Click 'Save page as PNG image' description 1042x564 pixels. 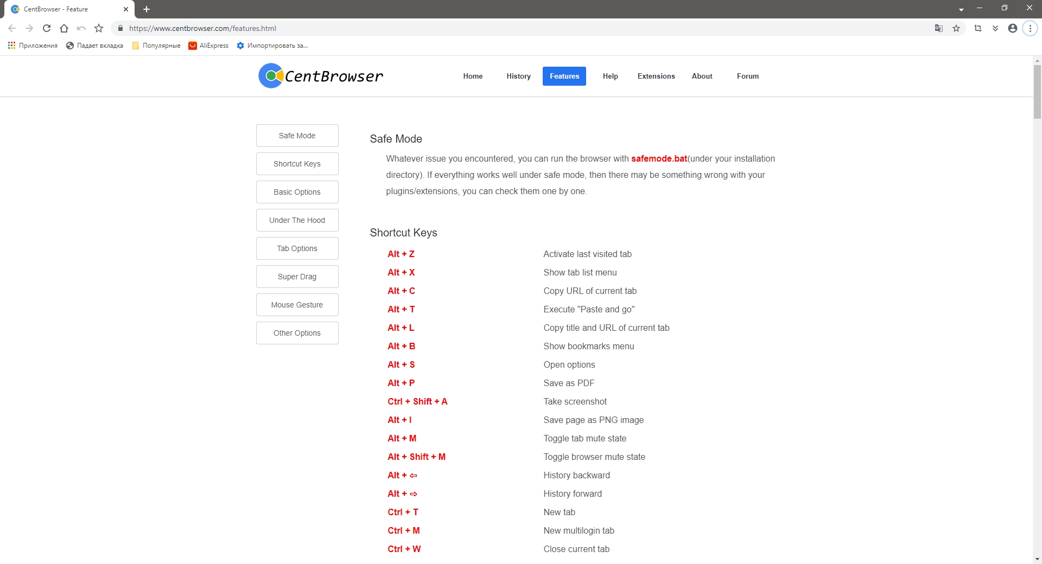(593, 420)
